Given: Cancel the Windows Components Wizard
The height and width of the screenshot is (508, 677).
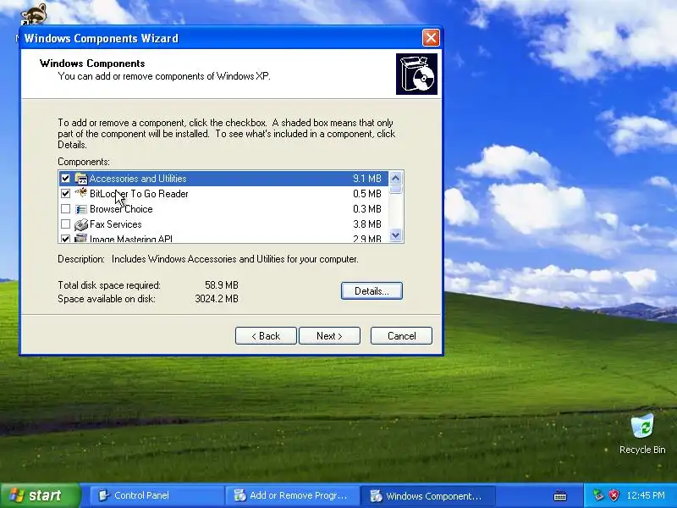Looking at the screenshot, I should pyautogui.click(x=401, y=335).
